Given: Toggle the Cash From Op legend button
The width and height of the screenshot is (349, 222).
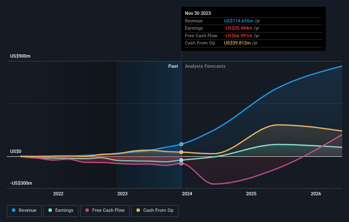Looking at the screenshot, I should tap(155, 211).
